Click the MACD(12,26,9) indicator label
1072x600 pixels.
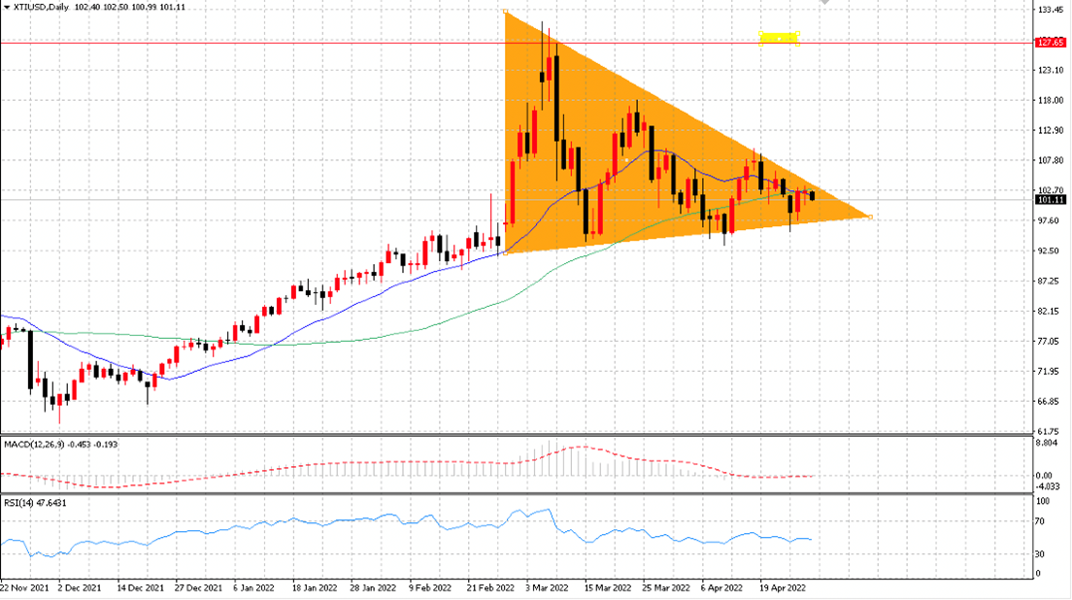pyautogui.click(x=34, y=445)
